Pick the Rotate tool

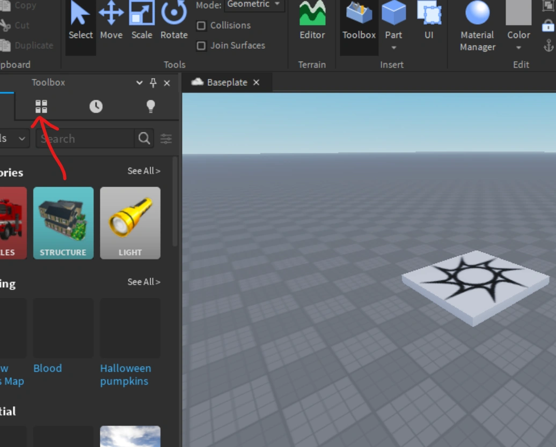click(x=174, y=21)
